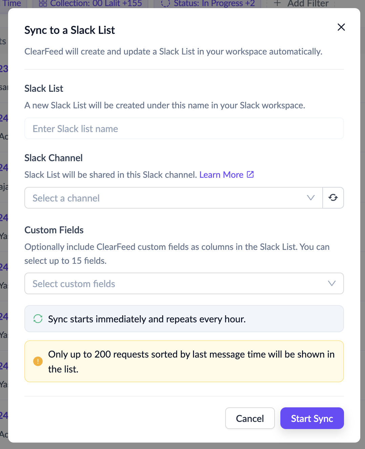This screenshot has height=449, width=365.
Task: Select the Status: In Progress +2 filter
Action: (x=214, y=3)
